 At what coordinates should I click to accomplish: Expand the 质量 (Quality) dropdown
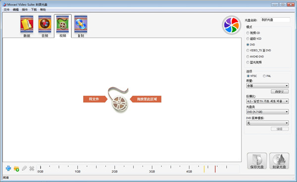pyautogui.click(x=267, y=86)
